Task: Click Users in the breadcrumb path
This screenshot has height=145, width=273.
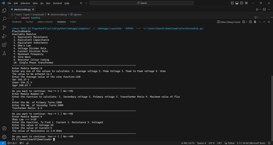Action: (x=19, y=15)
